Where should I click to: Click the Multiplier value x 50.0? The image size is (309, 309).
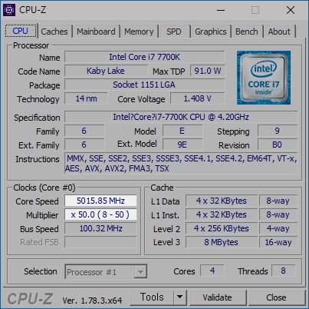tap(100, 214)
